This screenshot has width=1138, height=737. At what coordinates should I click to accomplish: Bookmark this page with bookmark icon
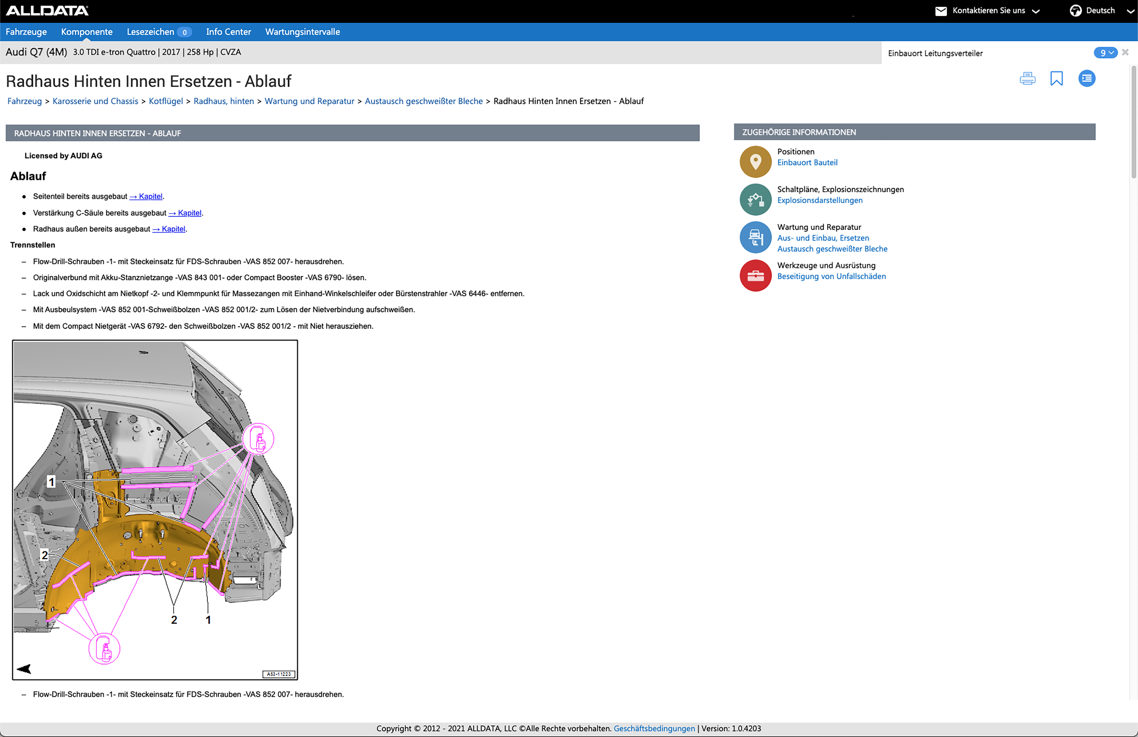pos(1056,79)
